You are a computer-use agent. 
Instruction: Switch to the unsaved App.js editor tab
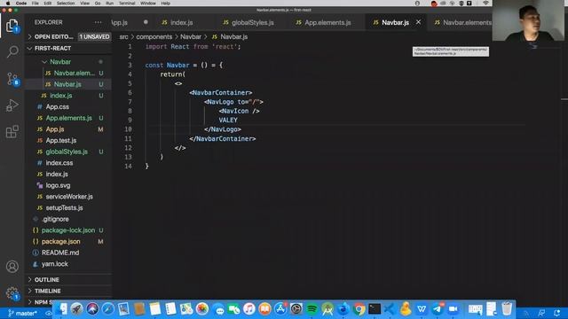coord(130,22)
